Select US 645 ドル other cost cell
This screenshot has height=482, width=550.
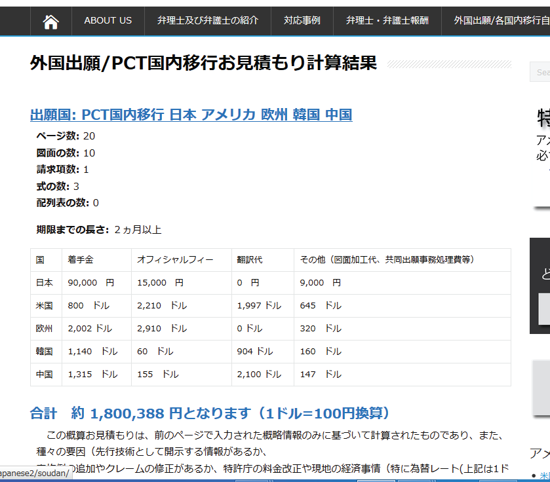click(x=403, y=306)
